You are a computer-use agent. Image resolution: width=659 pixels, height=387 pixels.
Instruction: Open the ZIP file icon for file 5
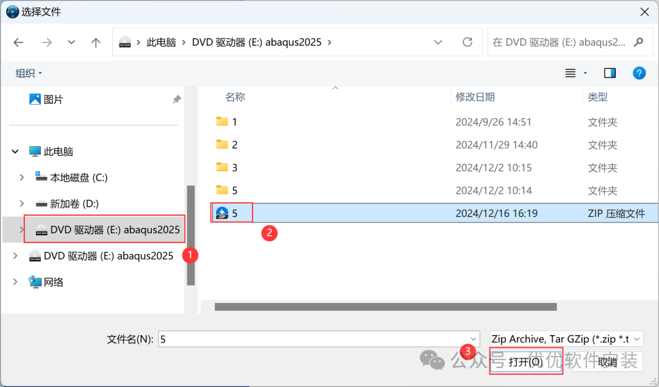(222, 212)
